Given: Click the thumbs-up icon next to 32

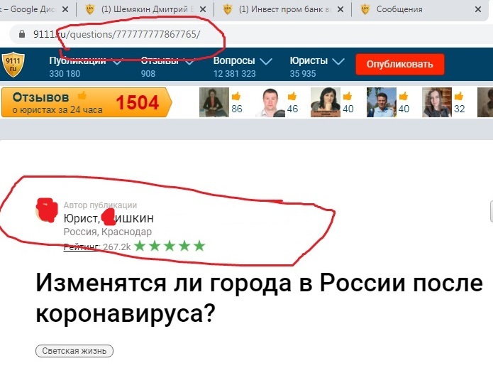Looking at the screenshot, I should (x=459, y=96).
